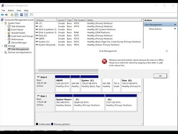178x134 pixels.
Task: Open the More Actions submenu arrow
Action: tap(175, 29)
